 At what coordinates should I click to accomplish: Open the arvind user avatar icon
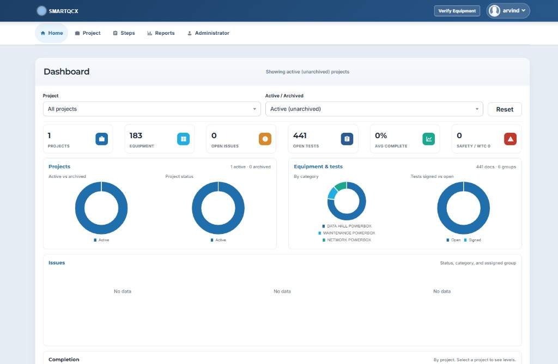coord(494,11)
